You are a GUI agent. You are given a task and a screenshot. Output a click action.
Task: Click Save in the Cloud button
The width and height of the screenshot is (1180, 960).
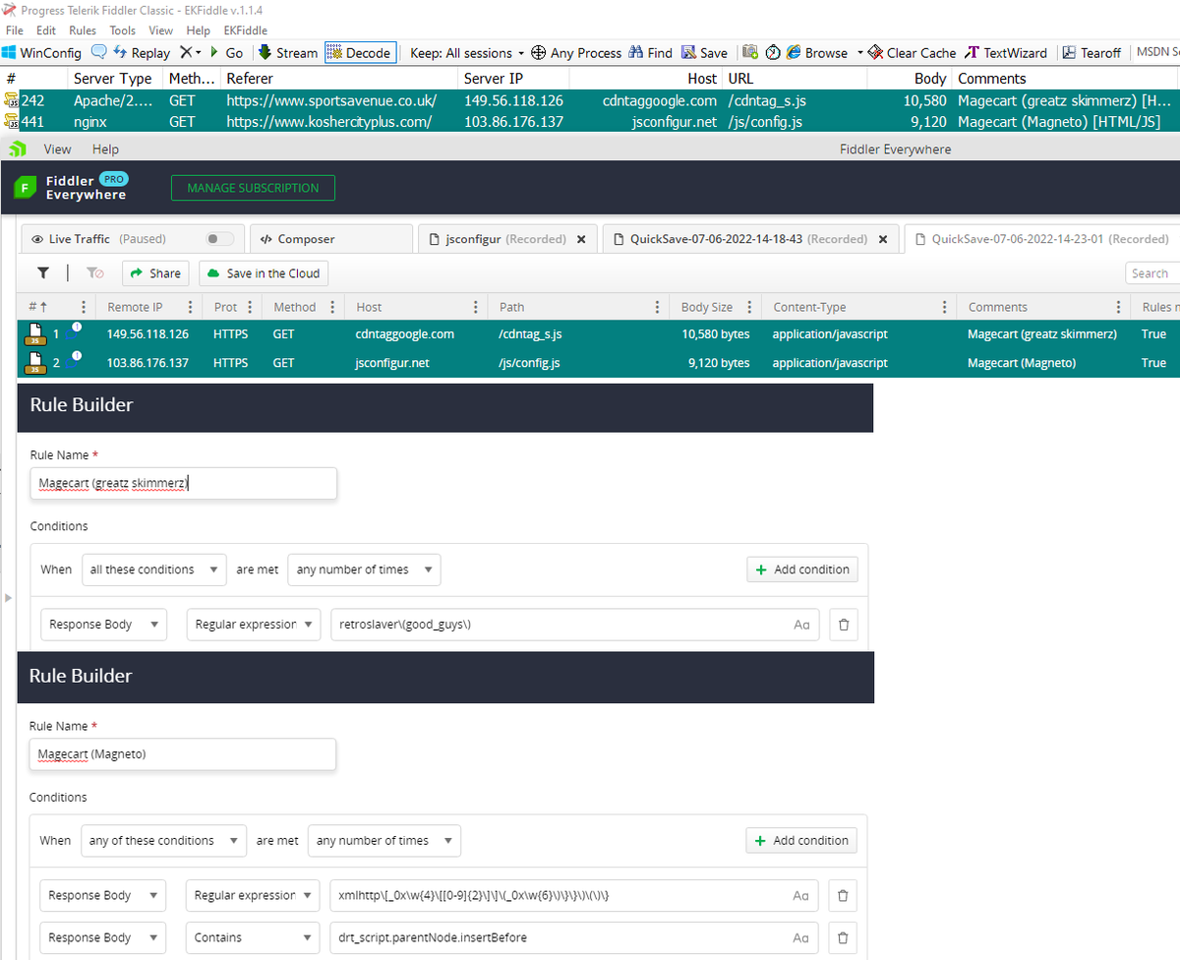pos(263,273)
